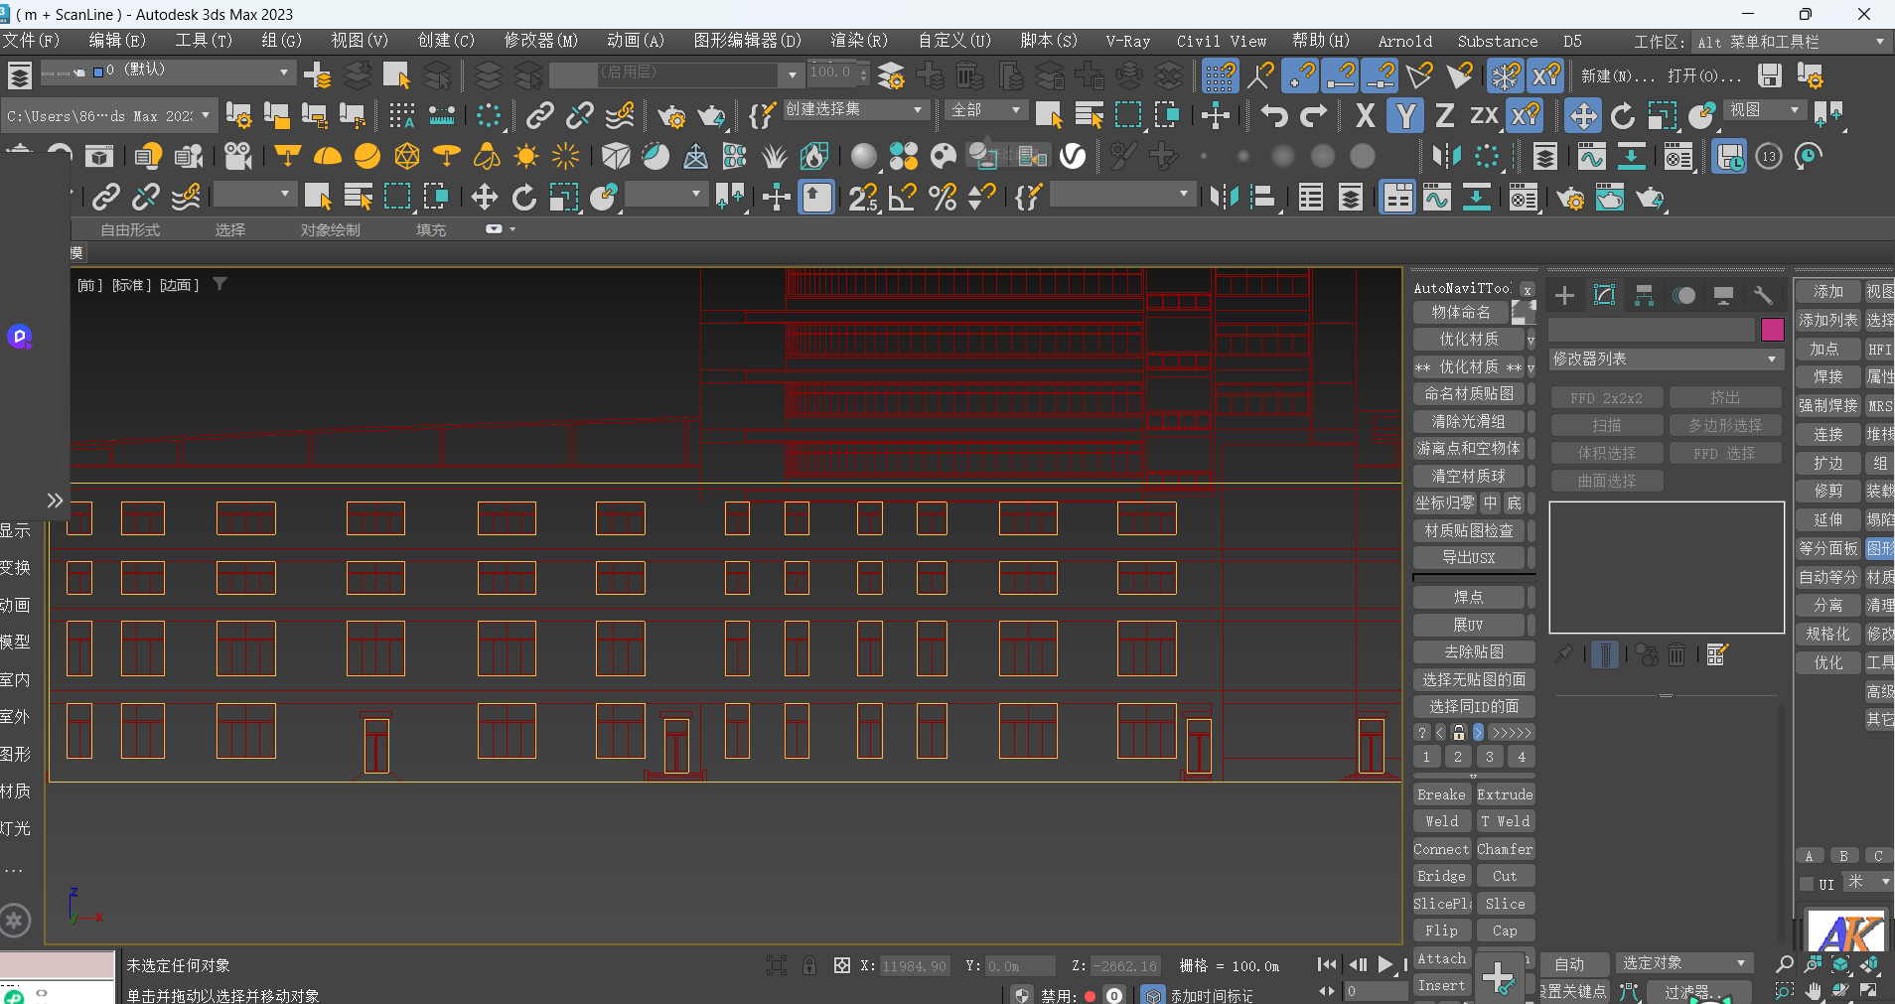
Task: Open the 渲染(R) menu
Action: click(858, 41)
